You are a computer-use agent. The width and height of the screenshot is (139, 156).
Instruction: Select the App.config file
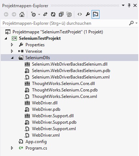coord(36,142)
